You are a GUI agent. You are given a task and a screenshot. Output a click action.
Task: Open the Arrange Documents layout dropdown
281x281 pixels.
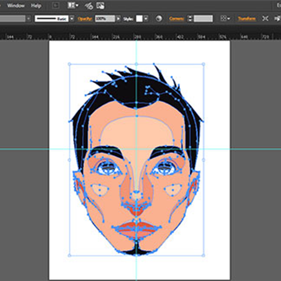click(73, 6)
